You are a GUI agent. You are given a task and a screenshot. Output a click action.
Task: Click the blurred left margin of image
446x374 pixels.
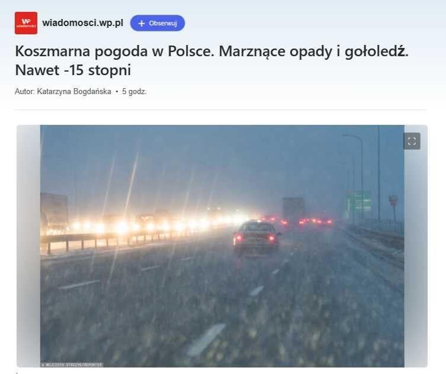(28, 246)
